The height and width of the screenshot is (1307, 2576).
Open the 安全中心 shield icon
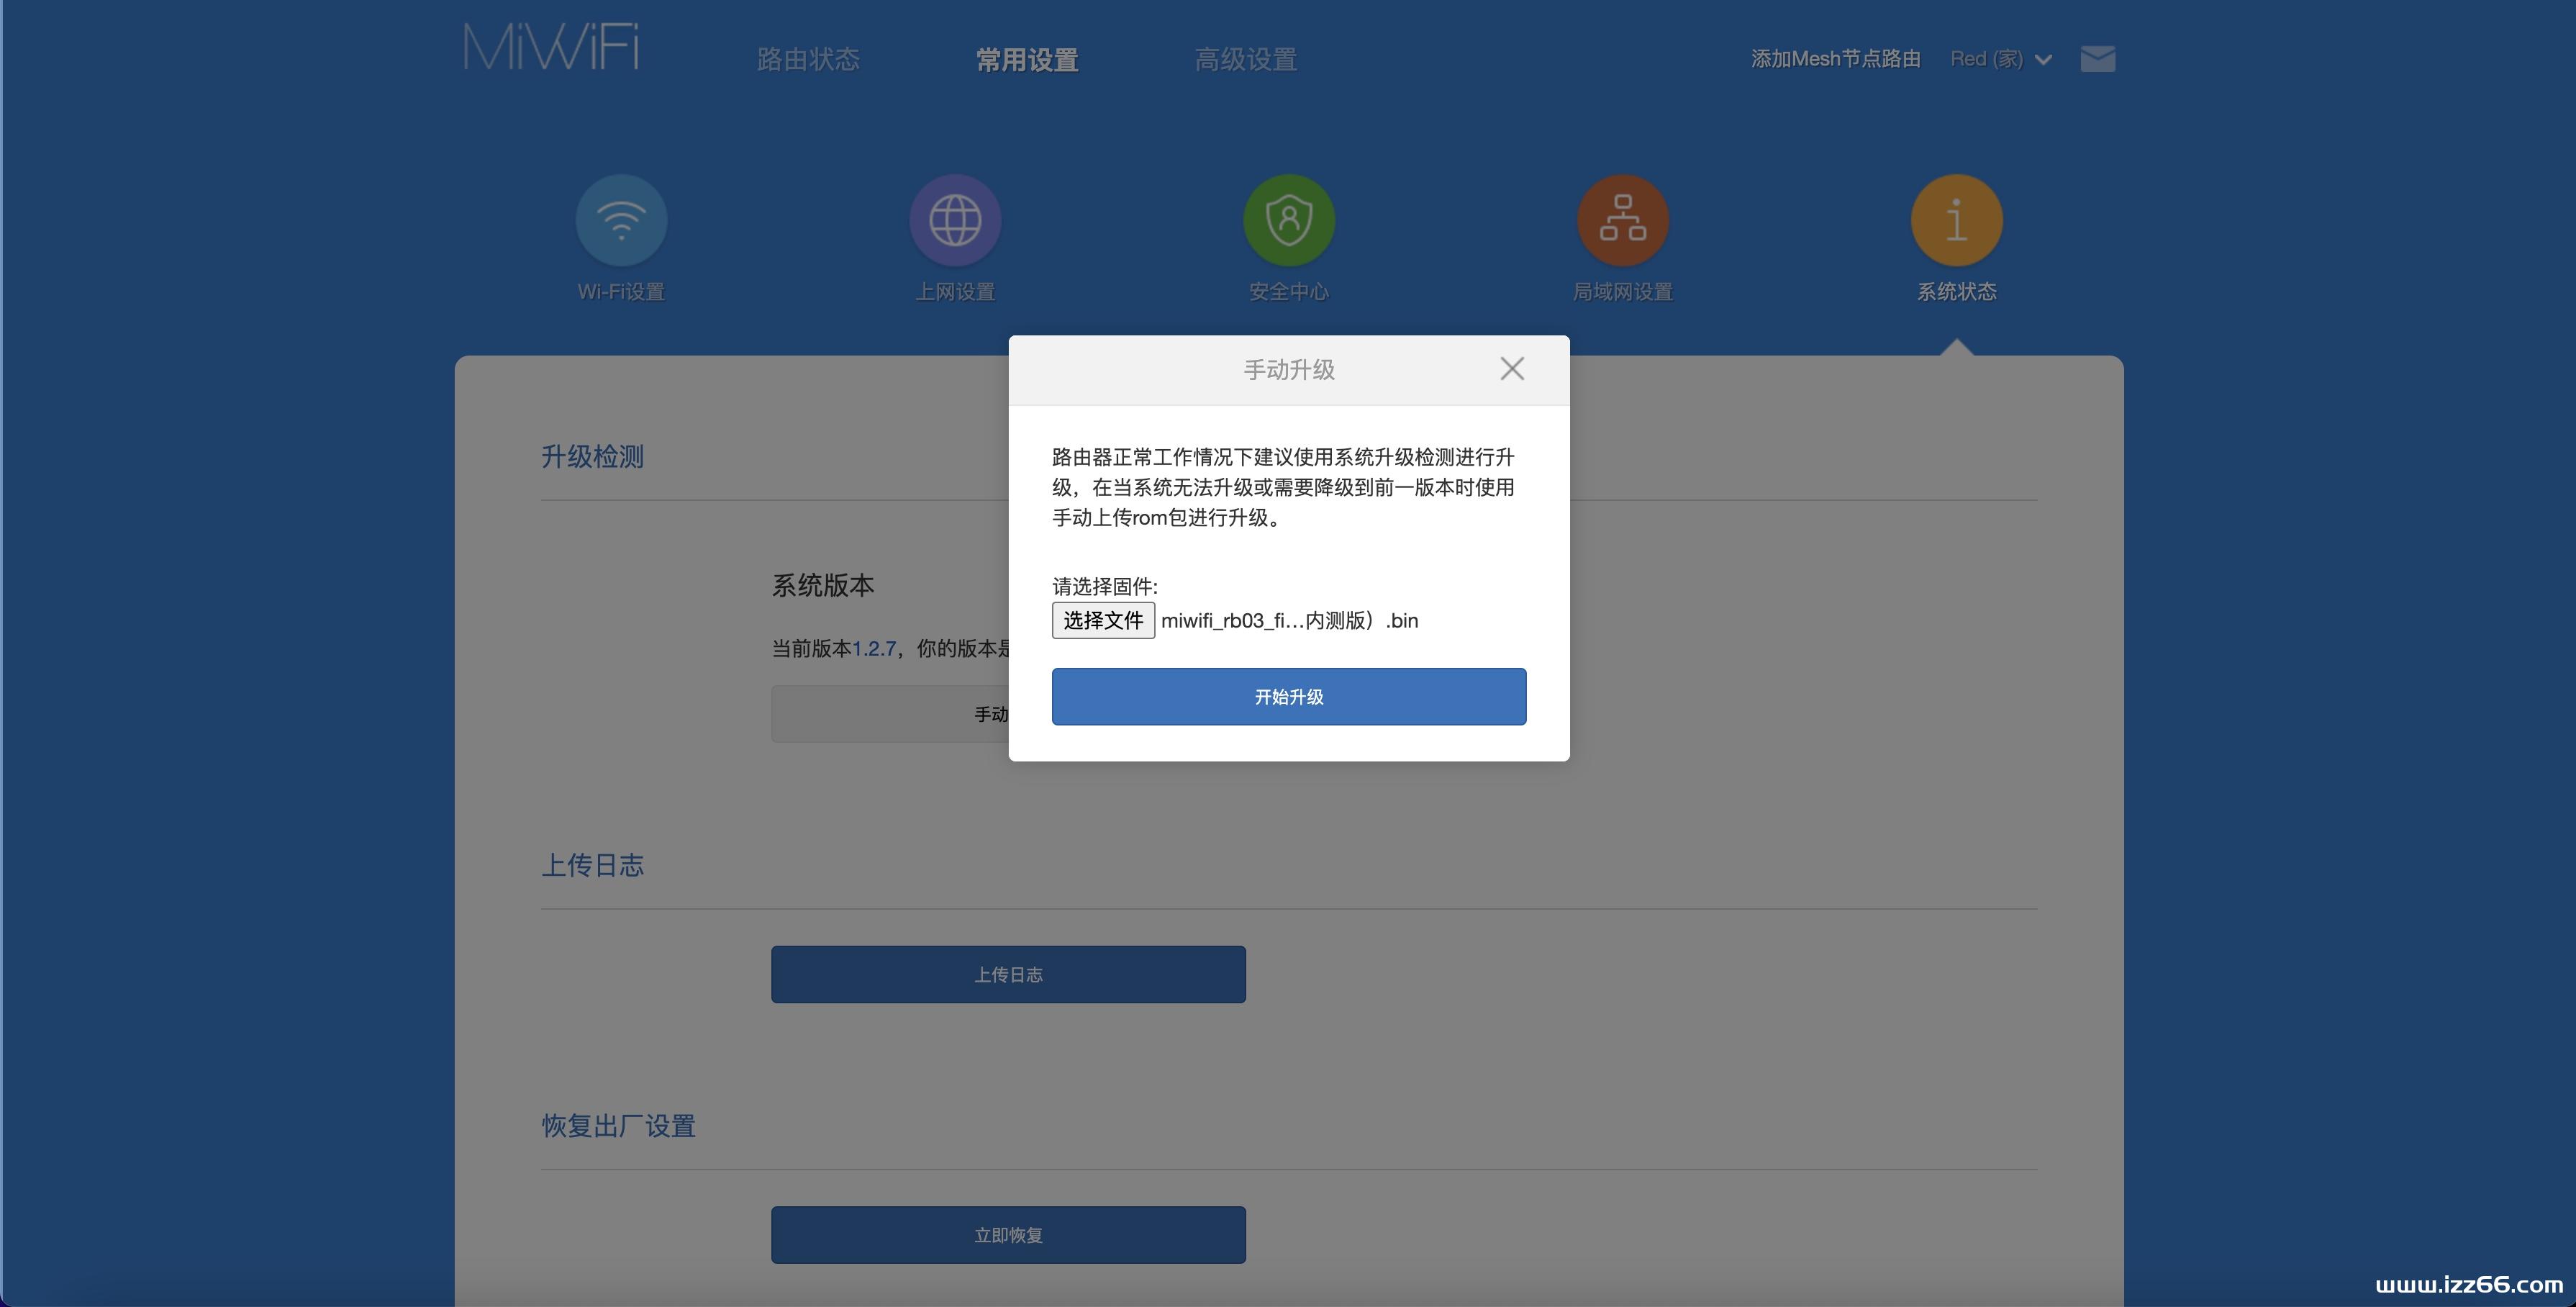click(1289, 220)
